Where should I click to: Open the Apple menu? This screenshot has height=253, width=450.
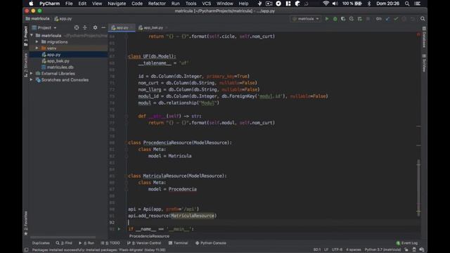pos(31,4)
